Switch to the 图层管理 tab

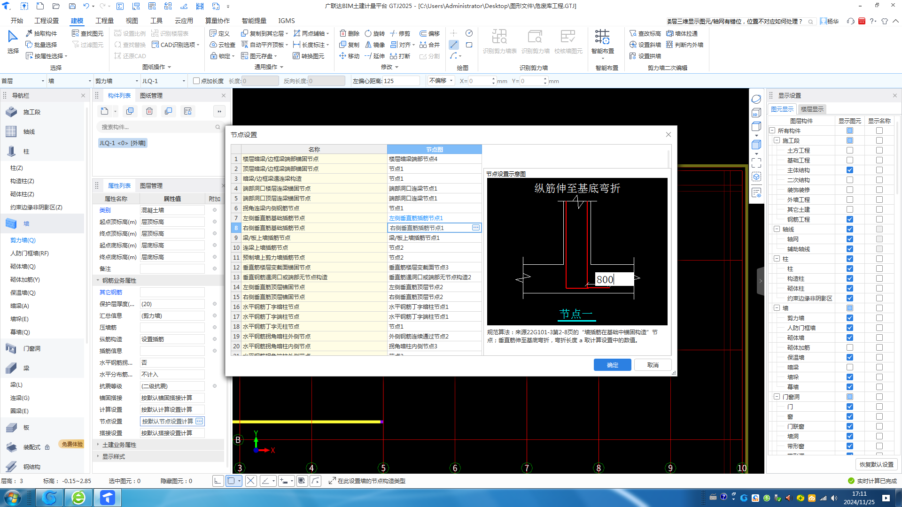point(151,185)
